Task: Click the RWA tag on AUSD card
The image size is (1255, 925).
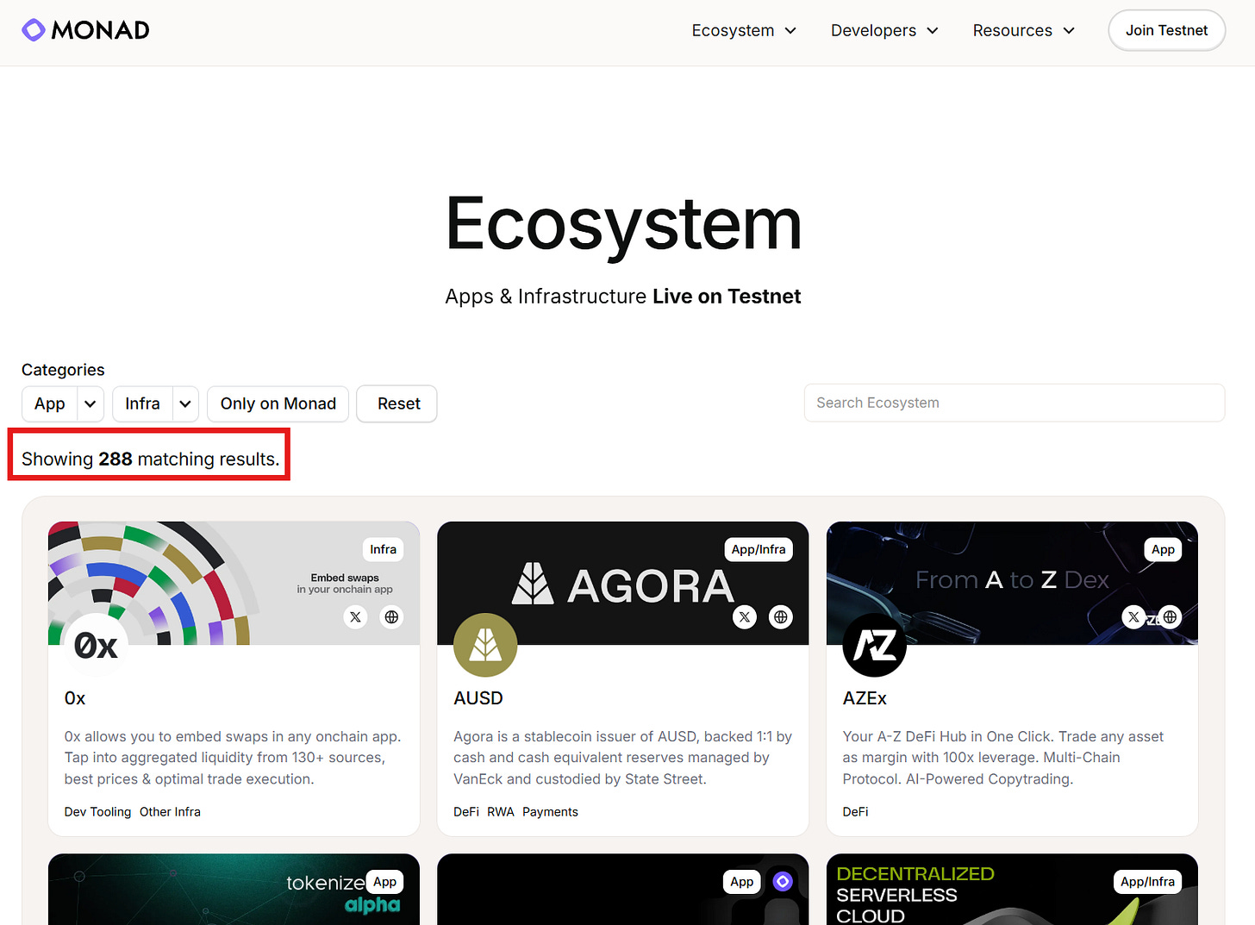Action: pyautogui.click(x=501, y=812)
